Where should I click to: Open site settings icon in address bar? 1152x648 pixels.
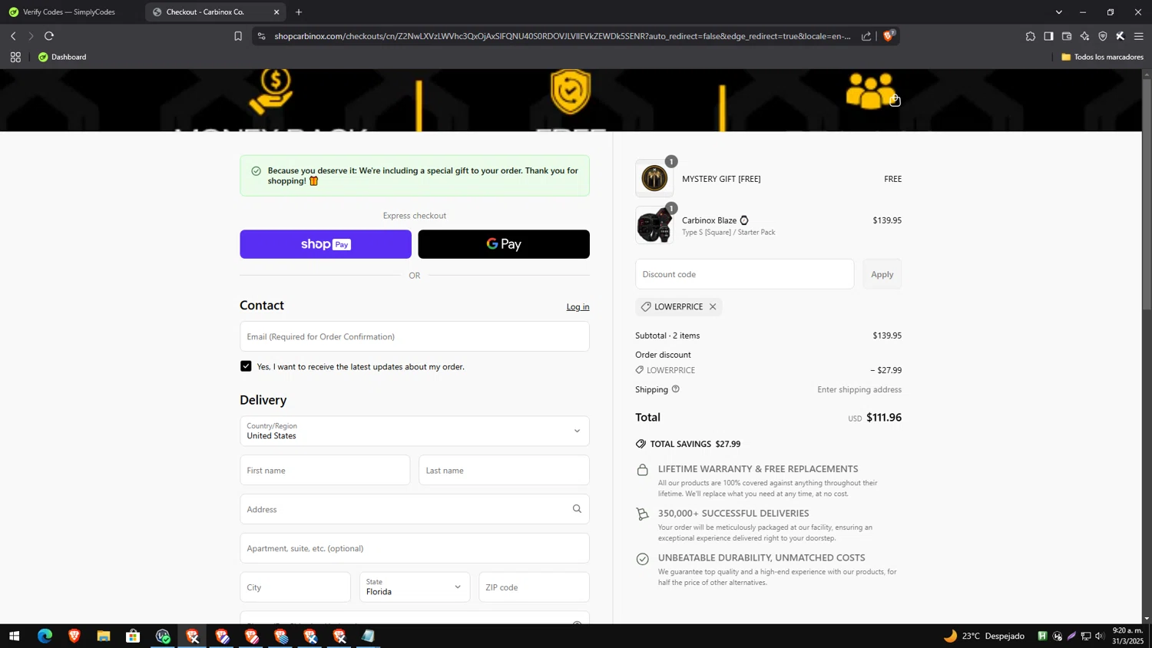click(x=262, y=36)
